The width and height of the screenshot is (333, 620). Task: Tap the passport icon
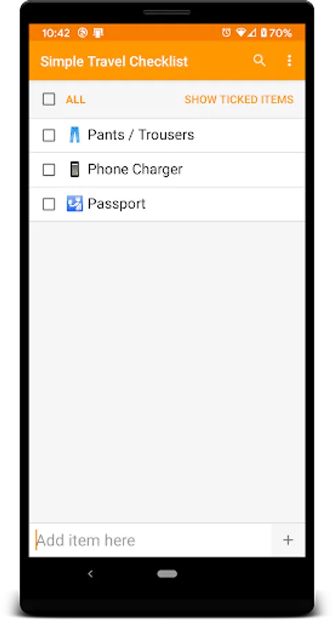point(74,204)
